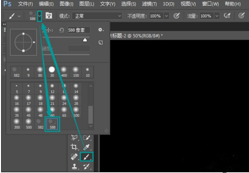Click the 588 像素 size input field

(79, 30)
